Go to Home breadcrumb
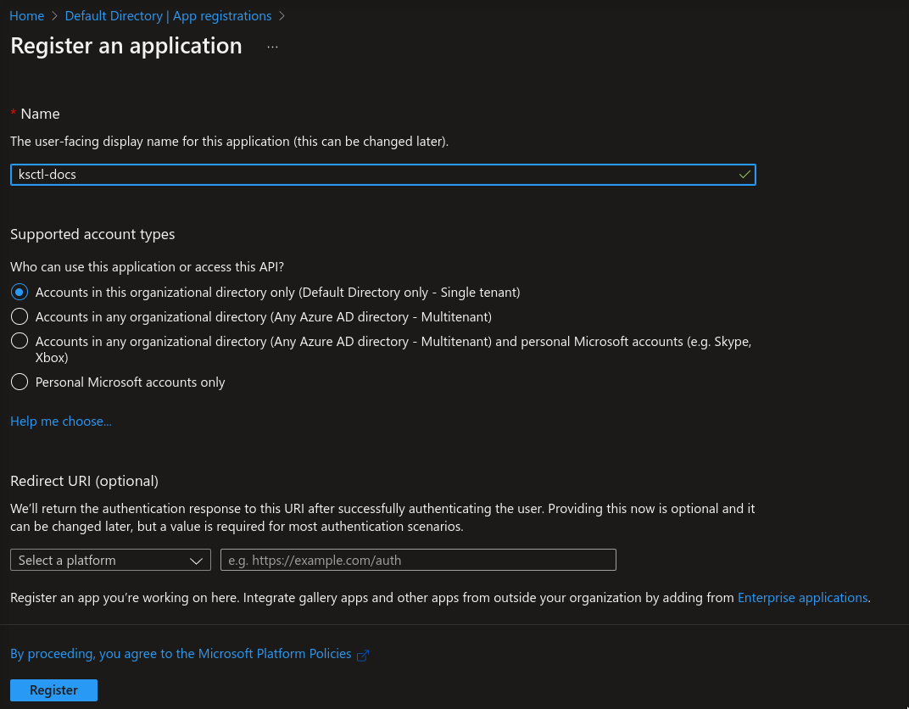 (x=26, y=16)
